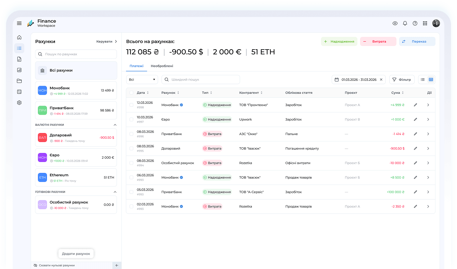Select the Платежі tab
This screenshot has height=269, width=457.
click(137, 66)
